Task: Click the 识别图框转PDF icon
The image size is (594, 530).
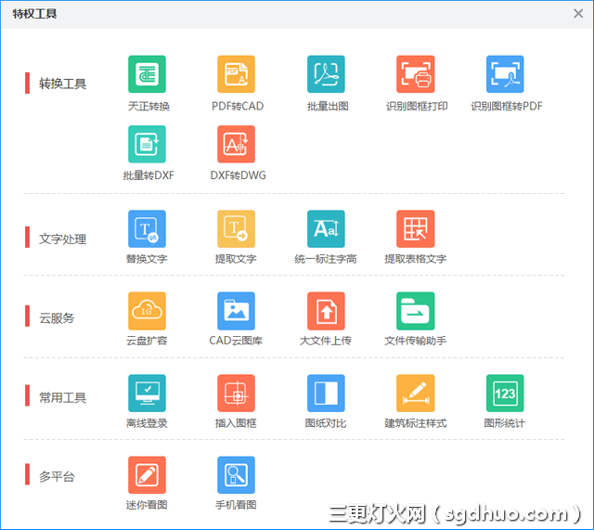Action: (505, 74)
